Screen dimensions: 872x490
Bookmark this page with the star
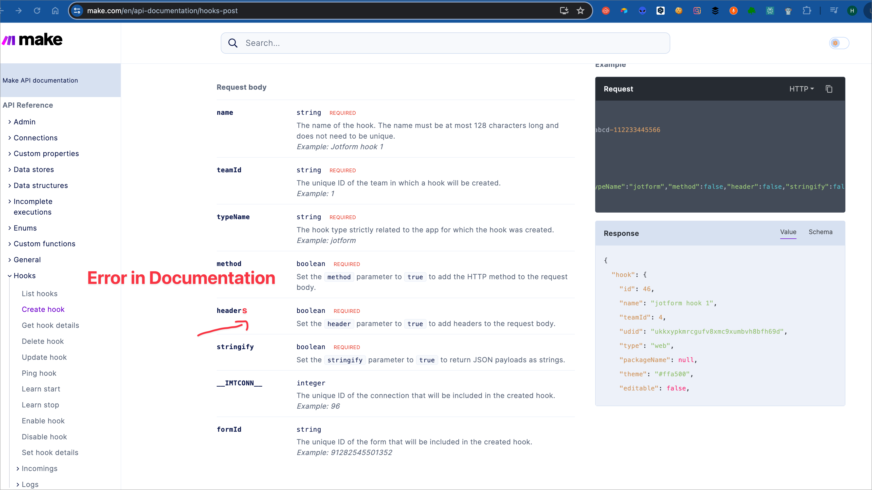coord(580,10)
